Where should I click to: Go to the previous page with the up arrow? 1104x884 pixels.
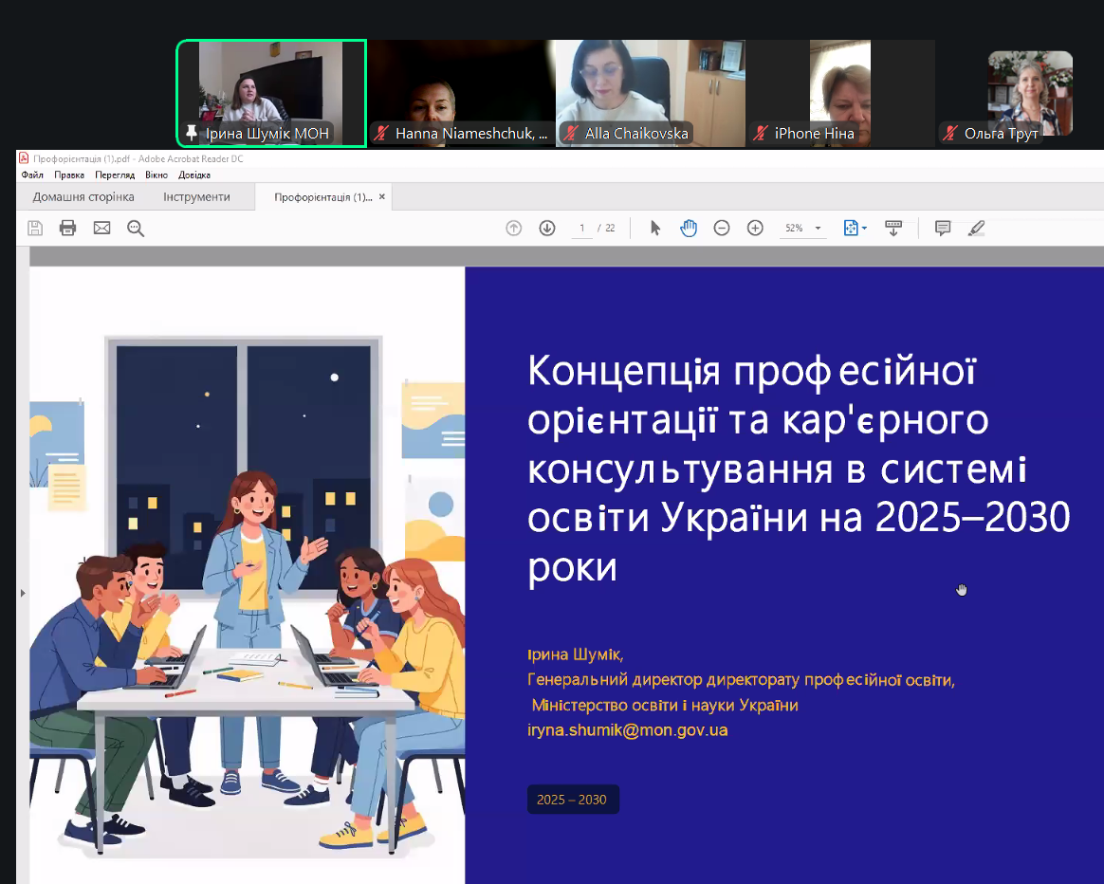[514, 228]
